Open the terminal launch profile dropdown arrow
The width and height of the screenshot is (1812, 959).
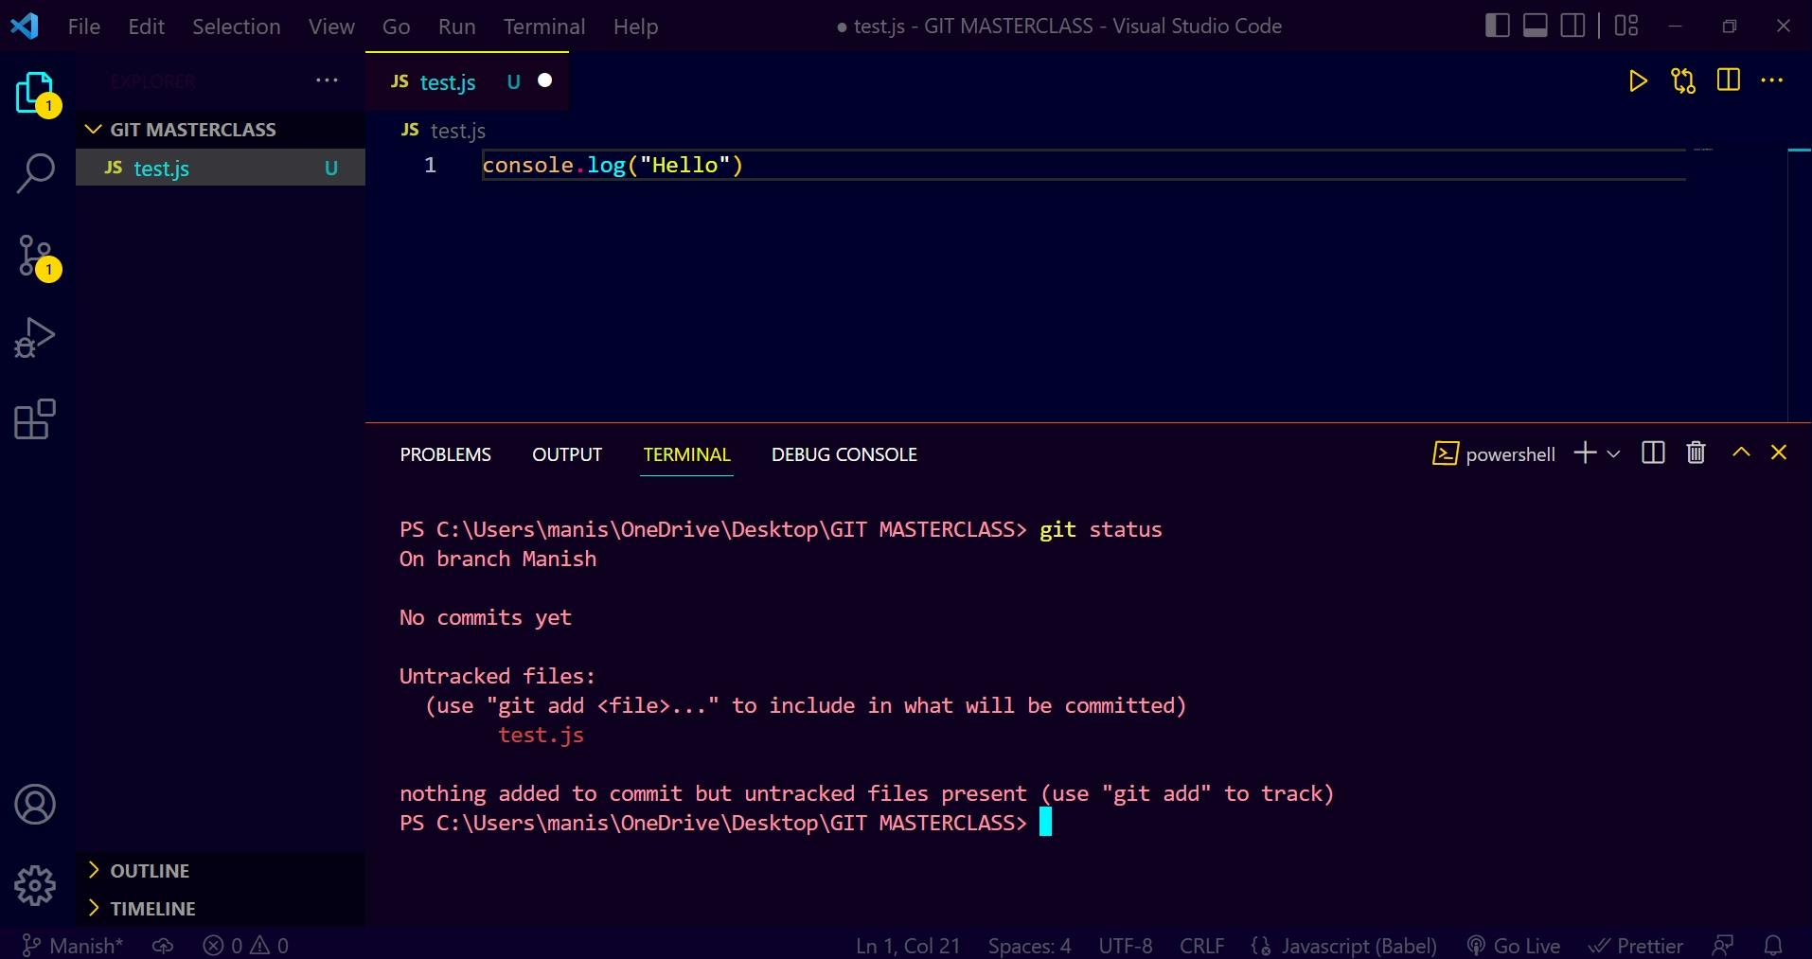point(1614,454)
